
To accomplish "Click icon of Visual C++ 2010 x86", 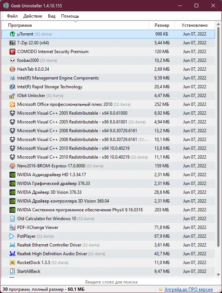I will 12,157.
